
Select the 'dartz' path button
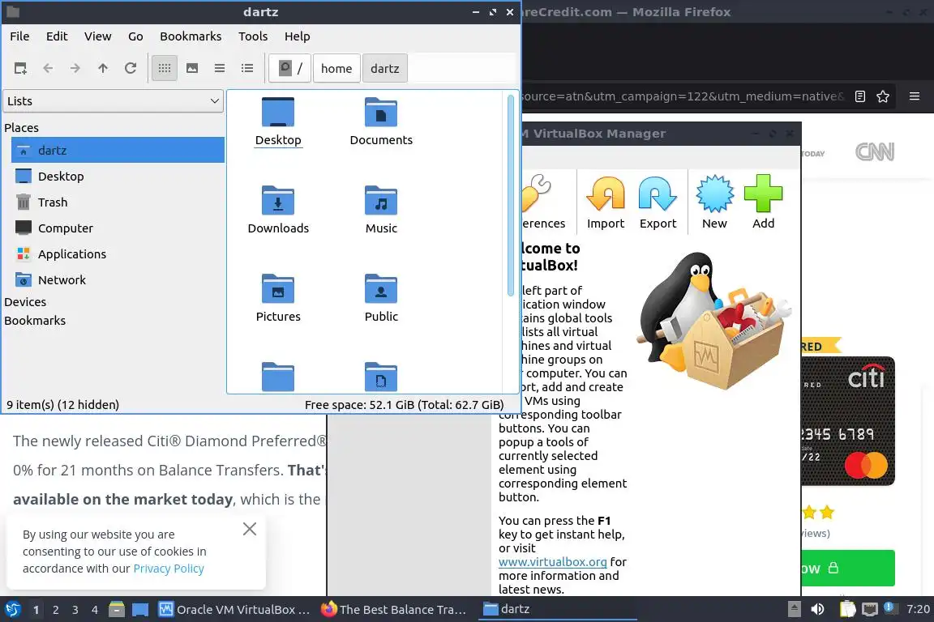(385, 69)
